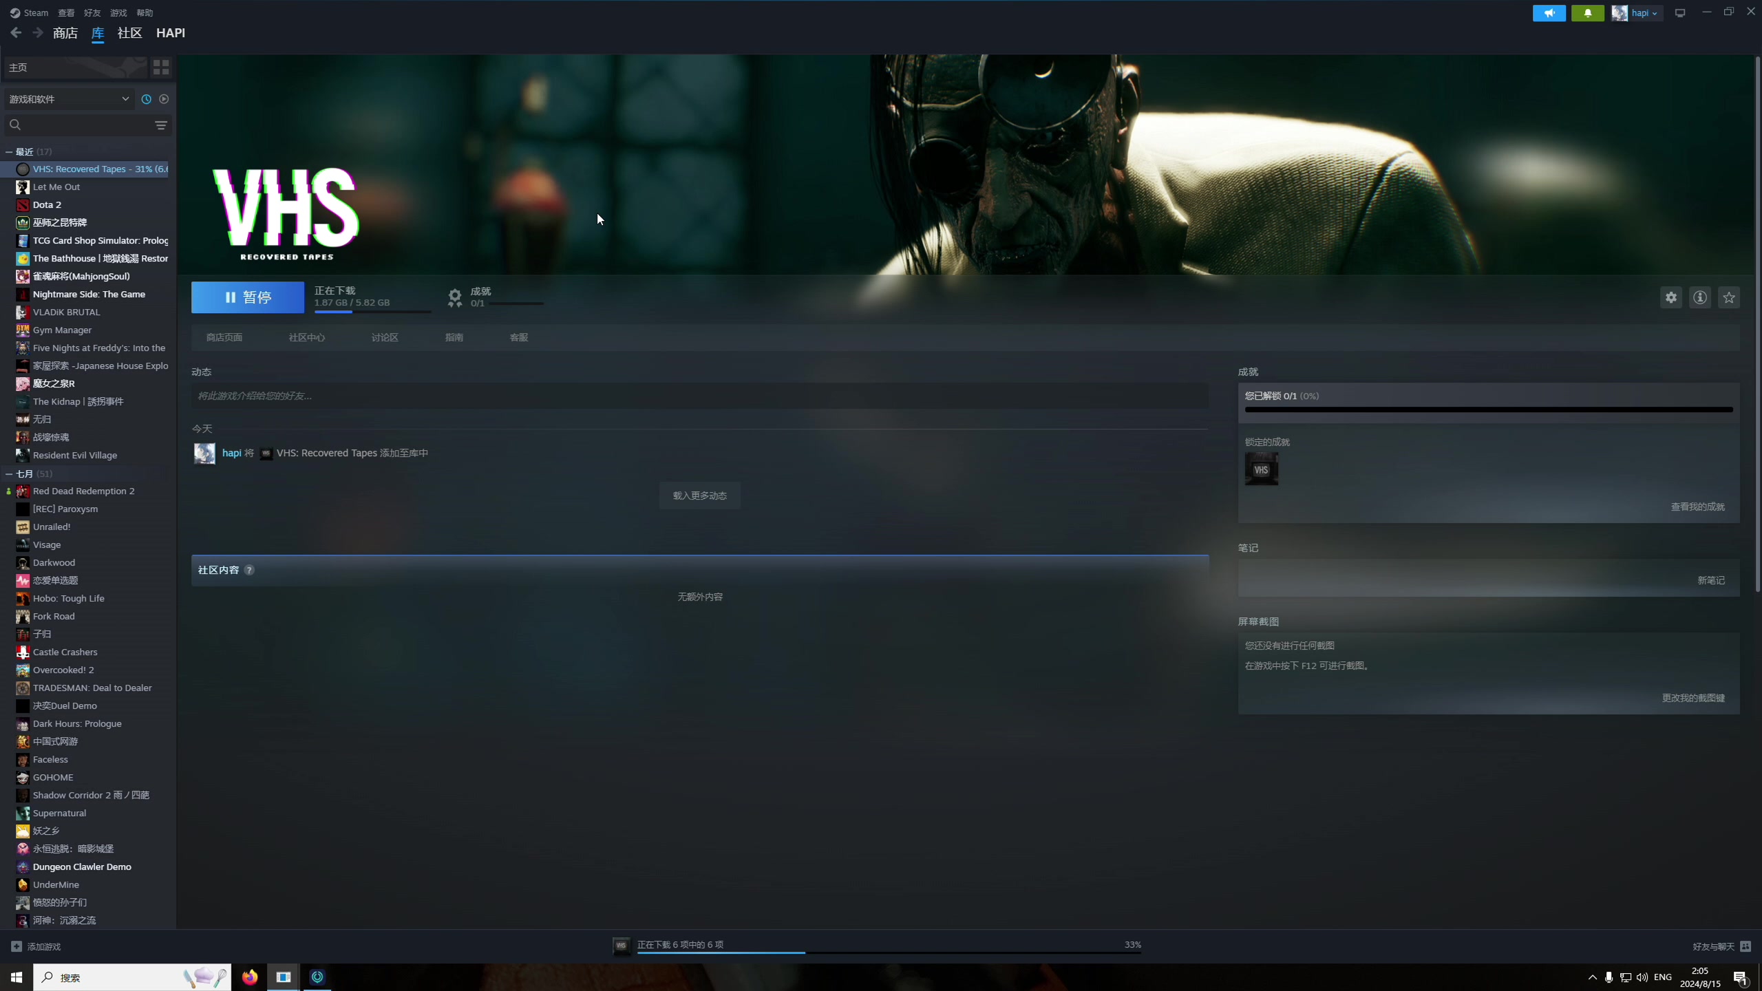Enter Big Picture mode via monitor icon
1762x991 pixels.
(1680, 13)
